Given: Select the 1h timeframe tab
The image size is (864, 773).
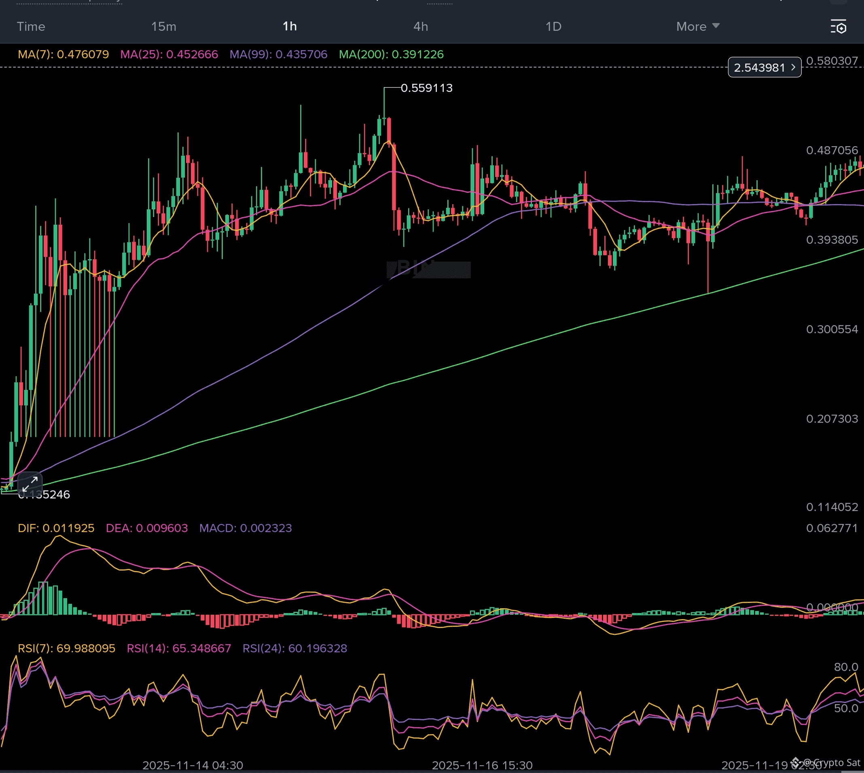Looking at the screenshot, I should coord(289,27).
